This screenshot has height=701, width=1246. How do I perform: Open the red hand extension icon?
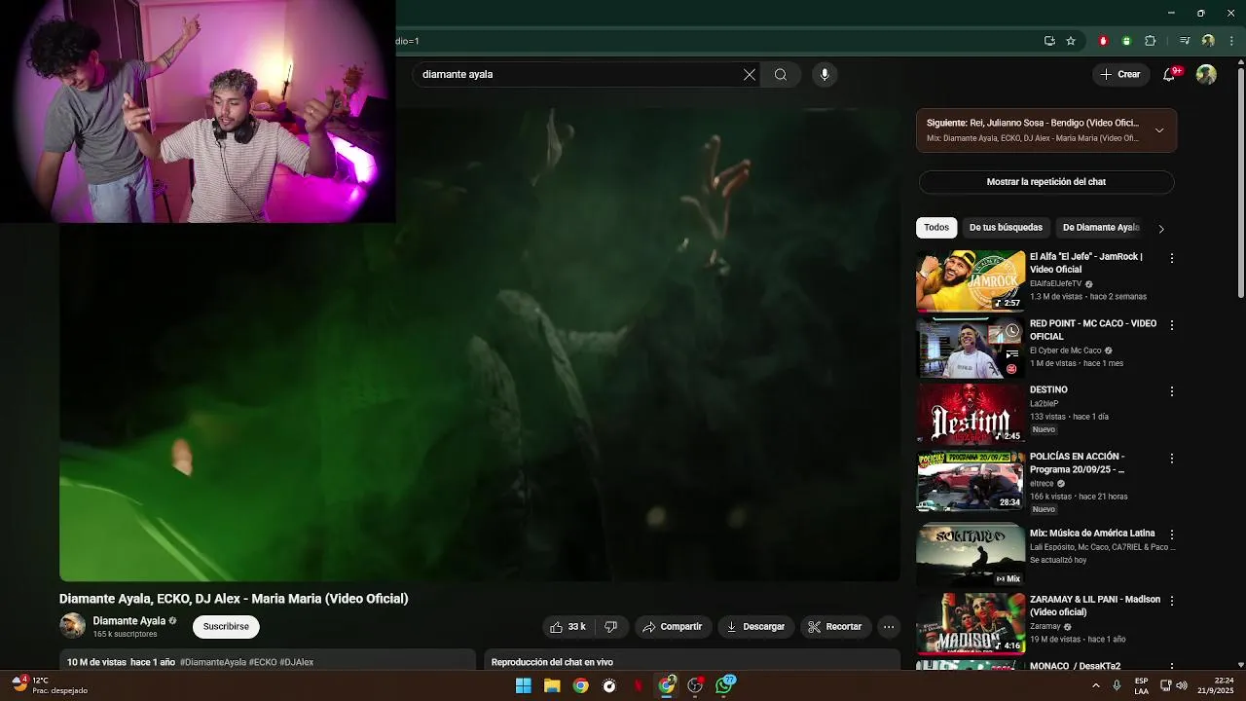click(x=1103, y=41)
